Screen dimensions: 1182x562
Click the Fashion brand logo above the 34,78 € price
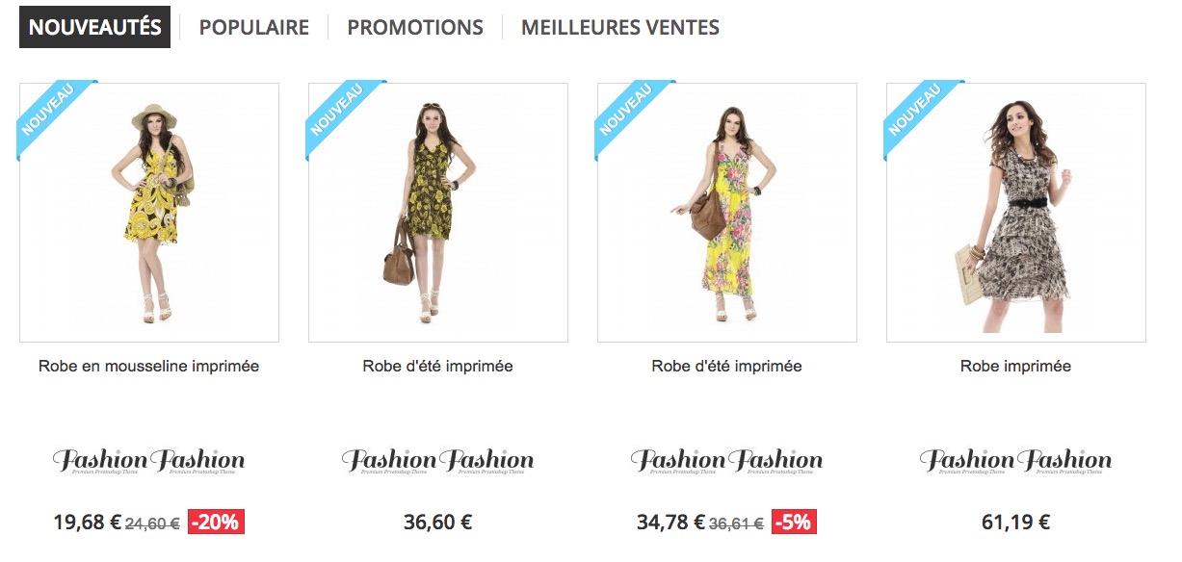tap(727, 461)
